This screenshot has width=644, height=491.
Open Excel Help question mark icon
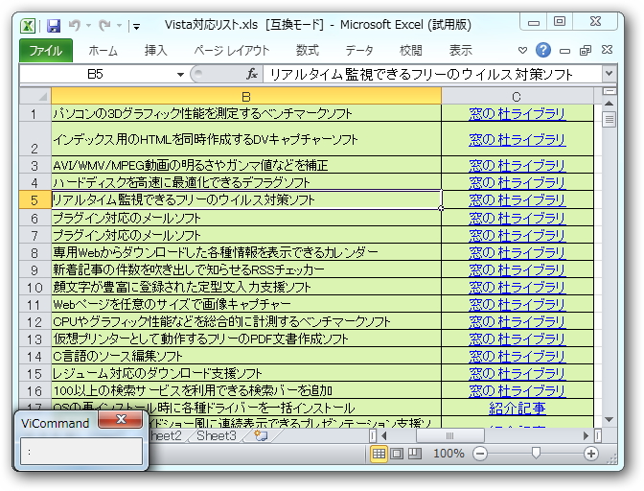point(543,50)
